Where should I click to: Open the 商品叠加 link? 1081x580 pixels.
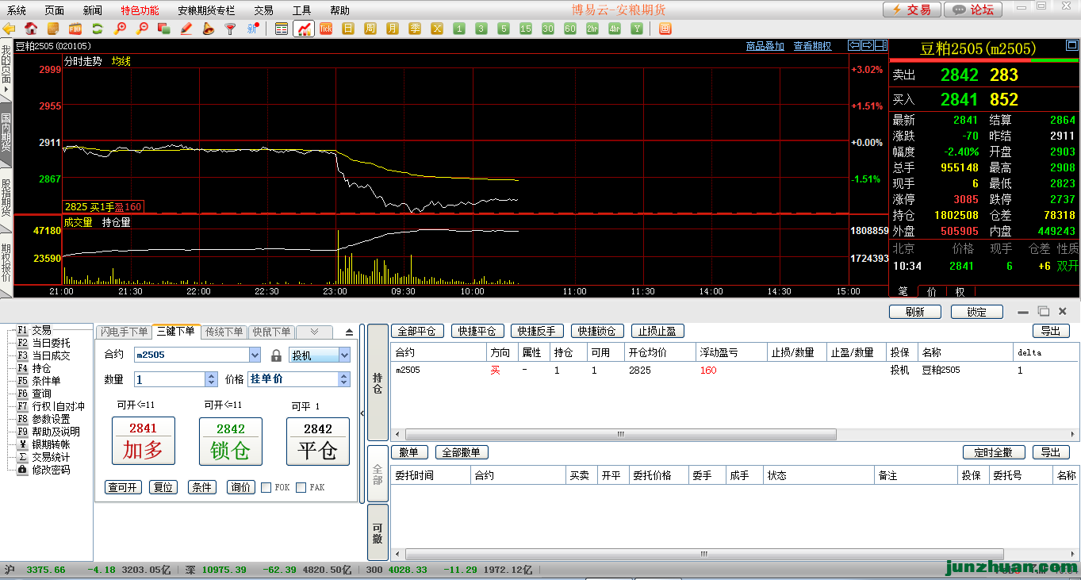tap(765, 46)
